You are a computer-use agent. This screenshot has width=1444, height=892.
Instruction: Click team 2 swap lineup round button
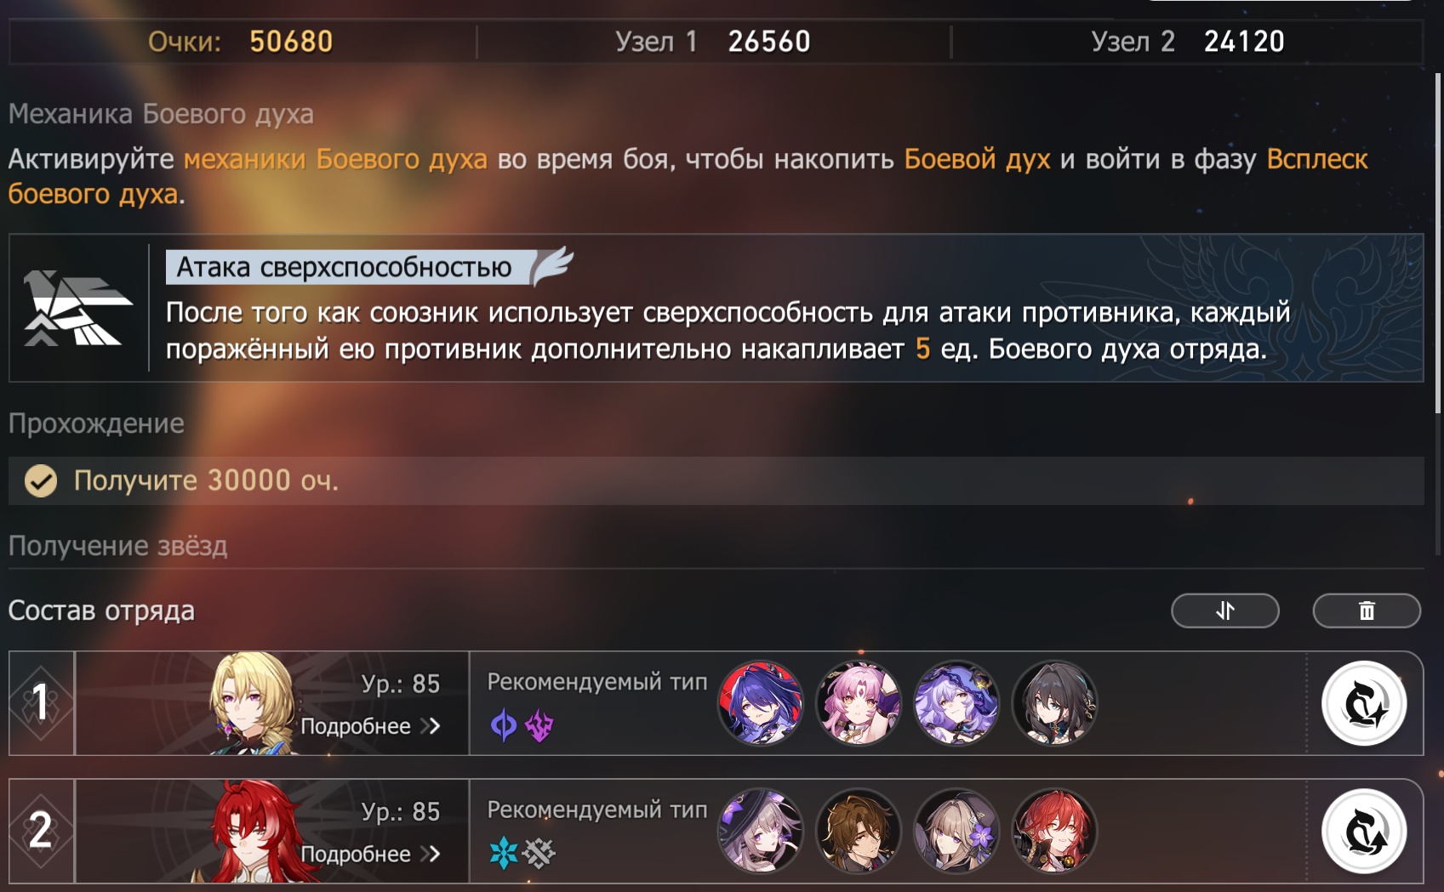[1364, 831]
